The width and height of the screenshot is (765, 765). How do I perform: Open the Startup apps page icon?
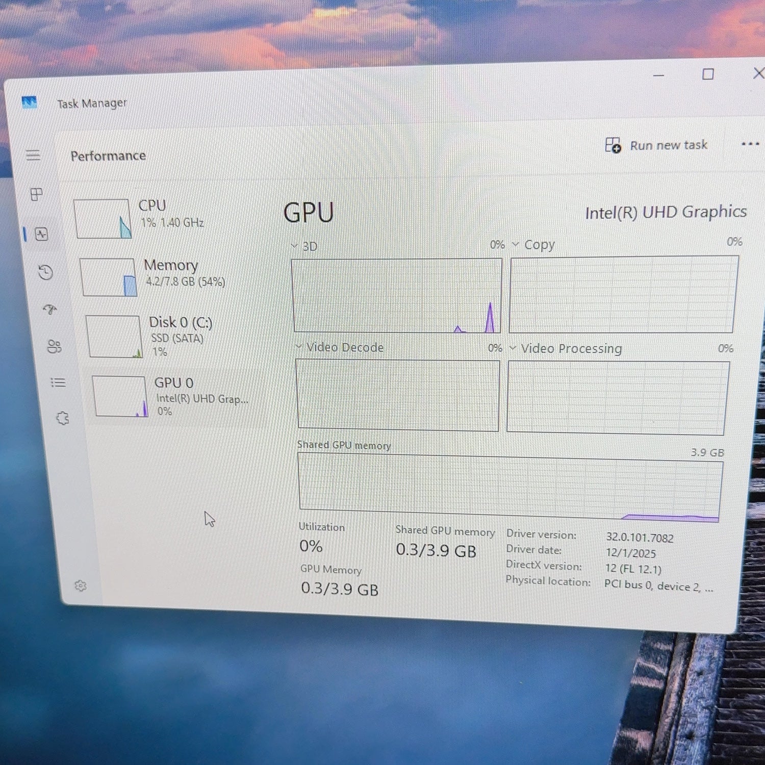click(50, 309)
